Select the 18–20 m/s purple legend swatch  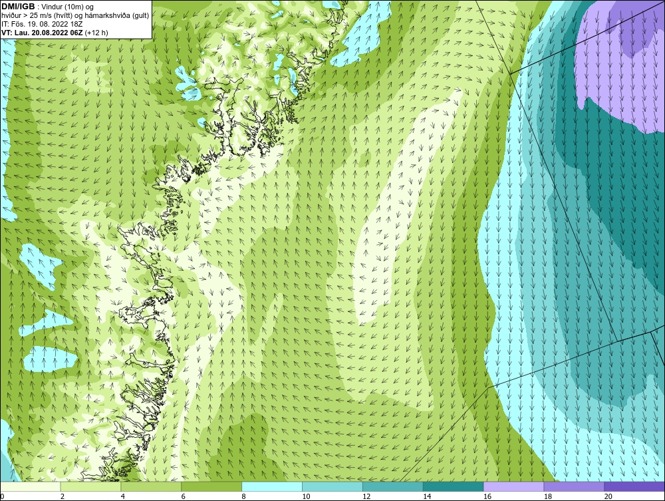[575, 486]
